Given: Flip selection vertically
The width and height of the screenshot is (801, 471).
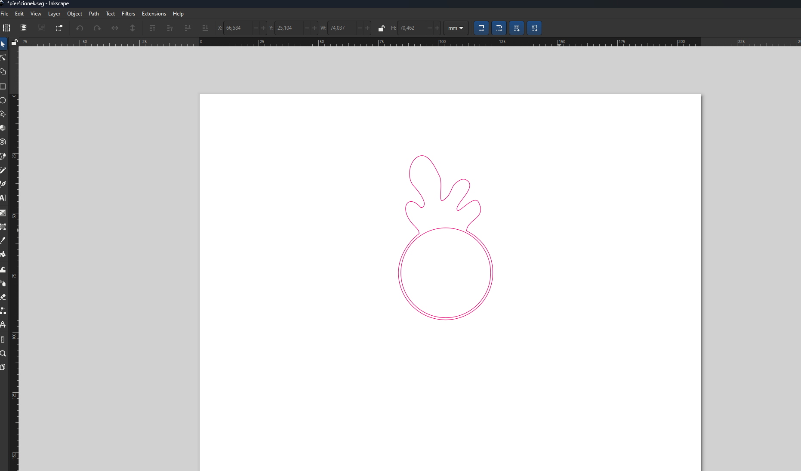Looking at the screenshot, I should click(x=132, y=28).
